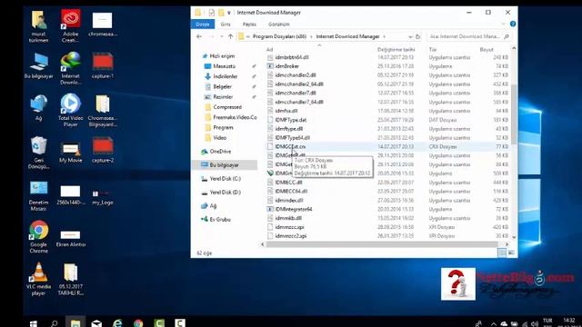Refresh the folder with address bar button
582x327 pixels.
point(417,36)
